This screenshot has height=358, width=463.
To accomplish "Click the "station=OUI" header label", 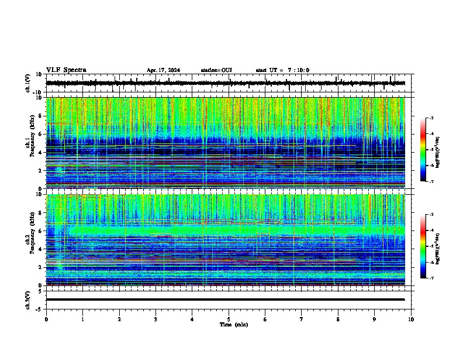I will (216, 70).
